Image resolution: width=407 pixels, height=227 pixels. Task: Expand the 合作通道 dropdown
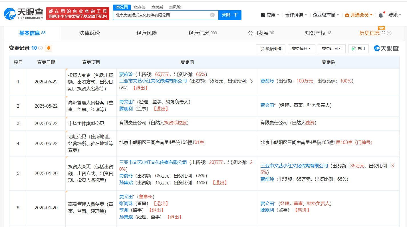pos(296,15)
